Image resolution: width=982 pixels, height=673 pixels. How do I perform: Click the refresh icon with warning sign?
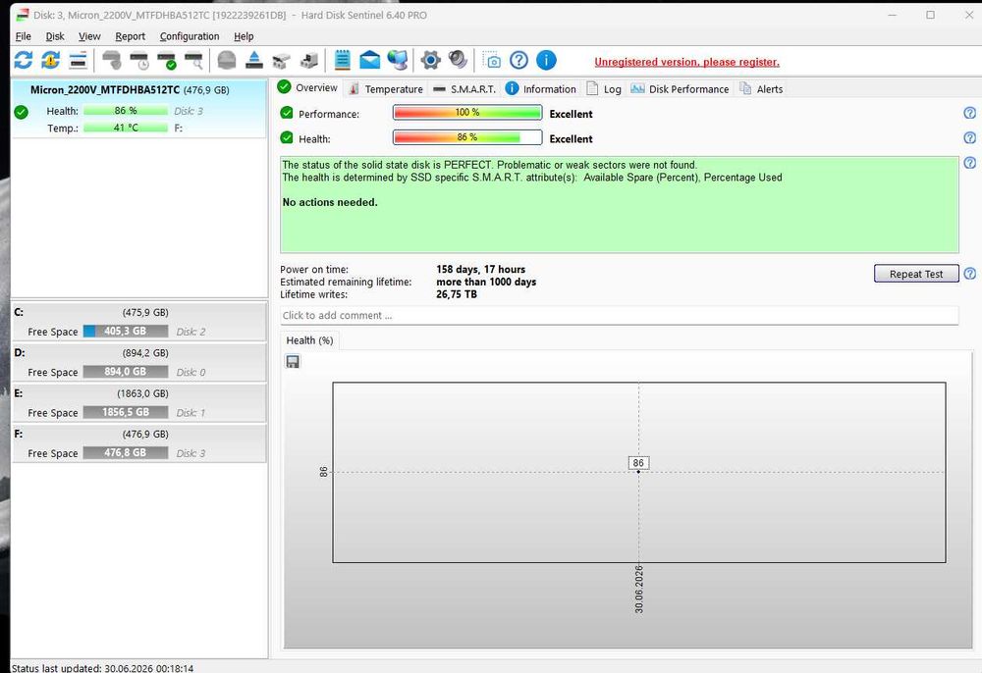click(x=50, y=60)
